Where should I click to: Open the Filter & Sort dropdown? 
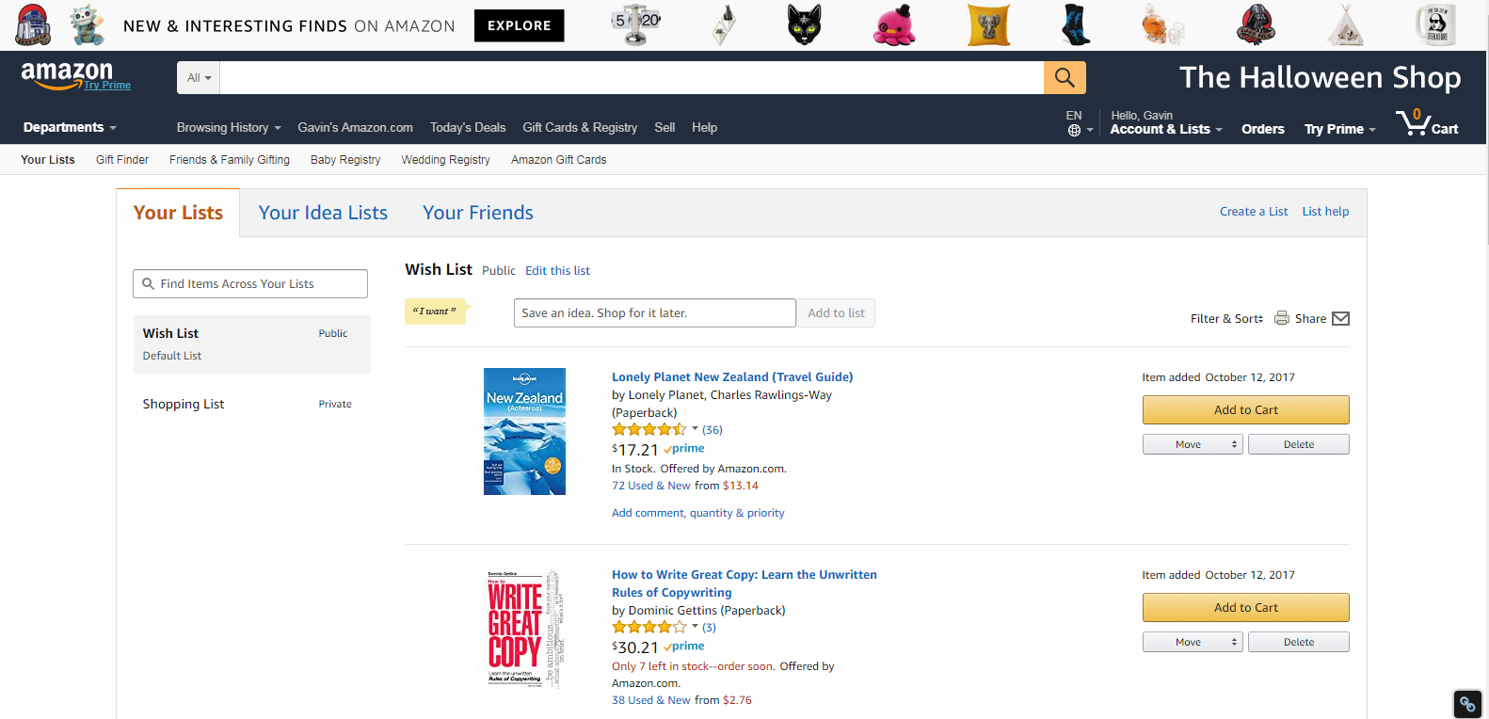(x=1226, y=319)
